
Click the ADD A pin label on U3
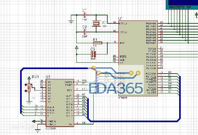click(51, 107)
